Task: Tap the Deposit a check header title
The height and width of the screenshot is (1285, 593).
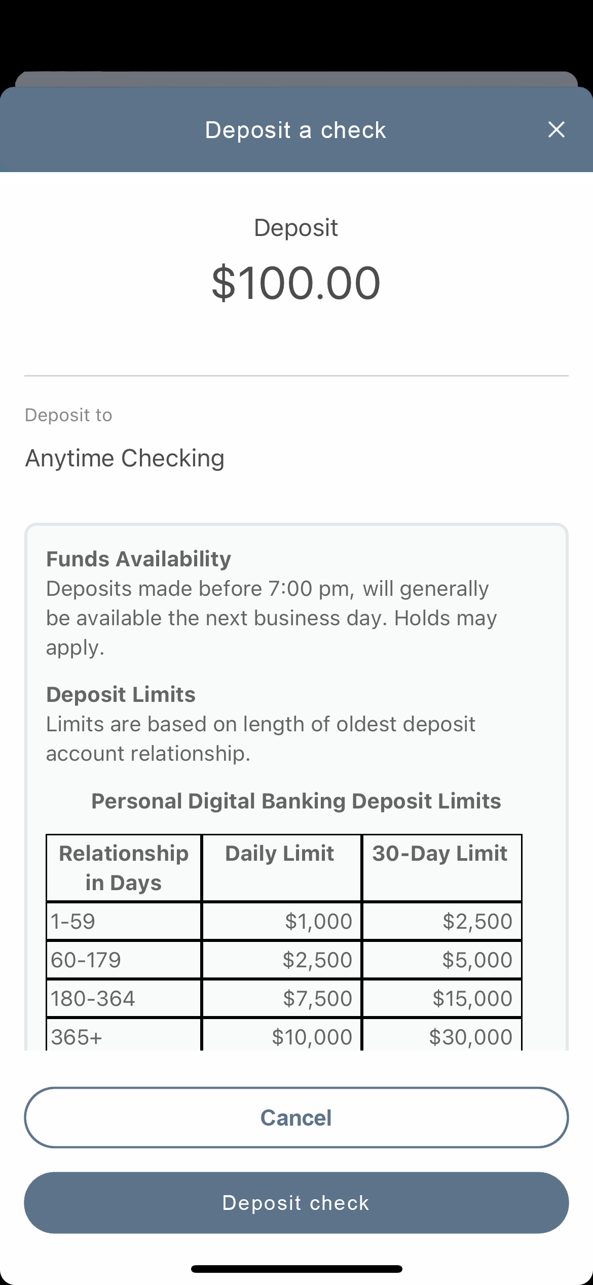Action: click(295, 130)
